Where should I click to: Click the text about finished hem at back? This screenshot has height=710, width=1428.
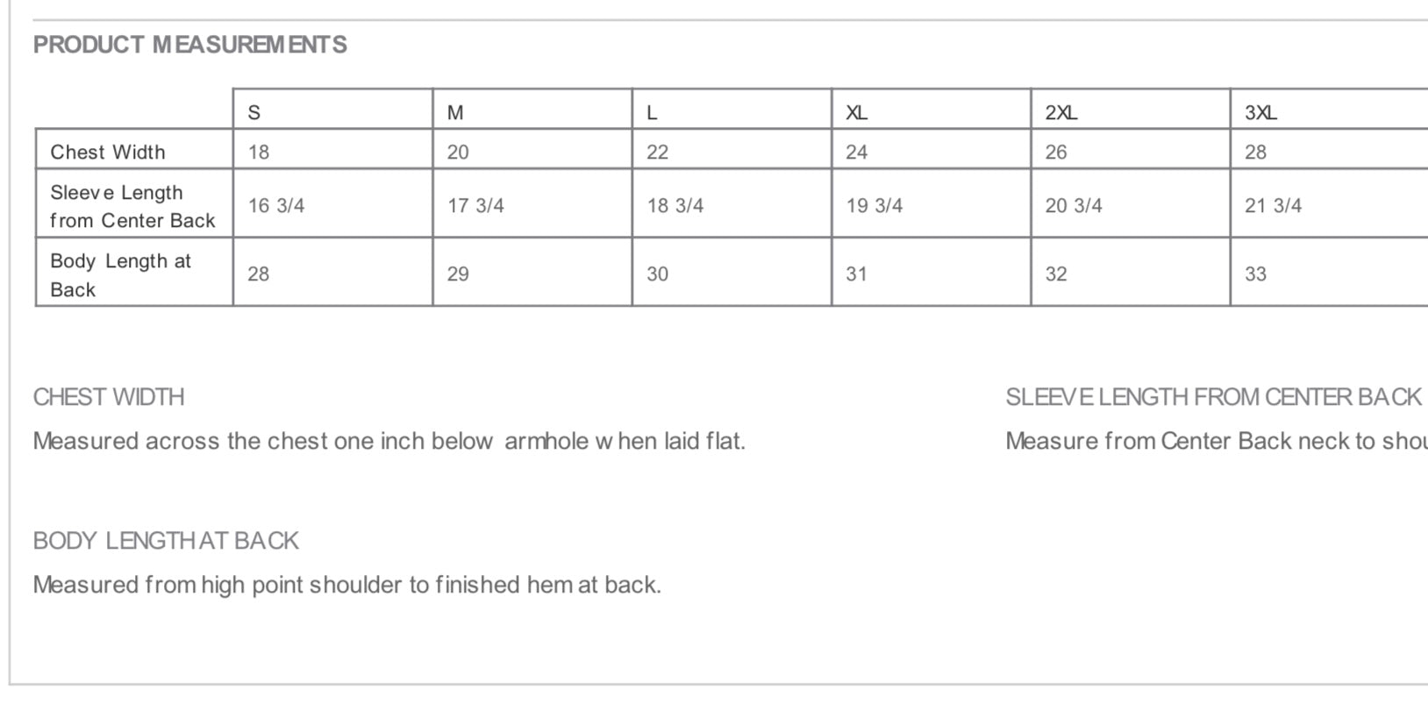coord(346,585)
